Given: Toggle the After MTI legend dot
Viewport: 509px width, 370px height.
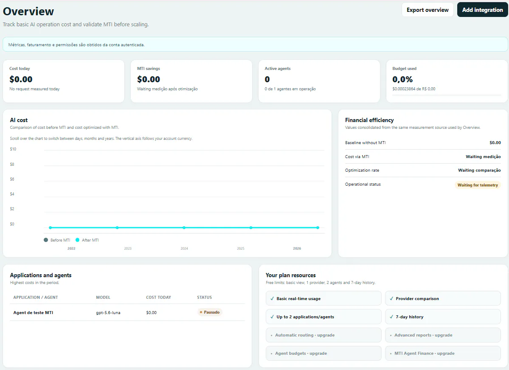Looking at the screenshot, I should click(77, 240).
